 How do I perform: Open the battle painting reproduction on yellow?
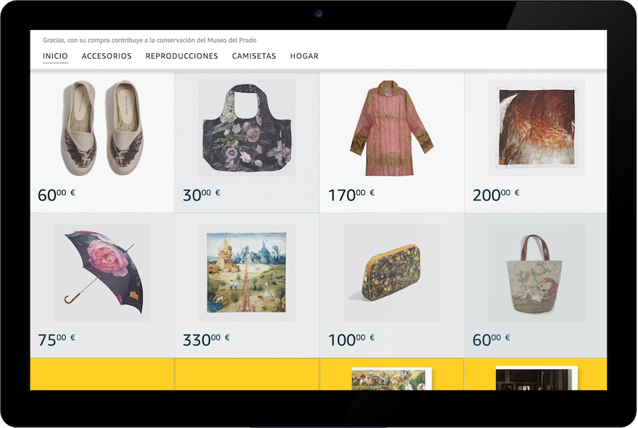(x=391, y=379)
